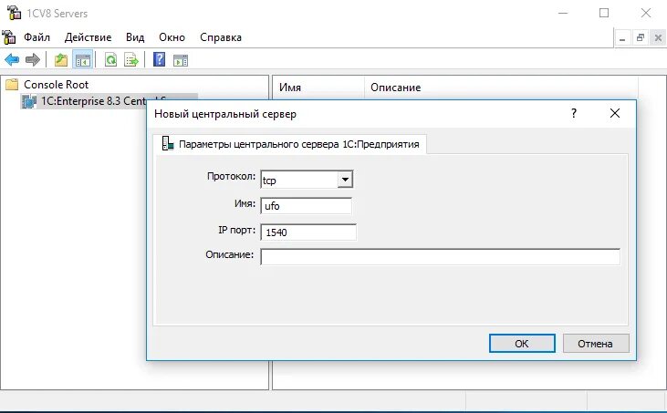Click the Forward arrow toolbar icon
Image resolution: width=667 pixels, height=413 pixels.
pos(33,60)
